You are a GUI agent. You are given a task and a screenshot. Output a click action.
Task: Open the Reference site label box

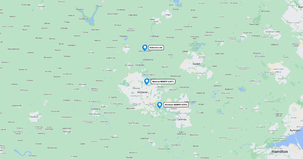pyautogui.click(x=156, y=48)
